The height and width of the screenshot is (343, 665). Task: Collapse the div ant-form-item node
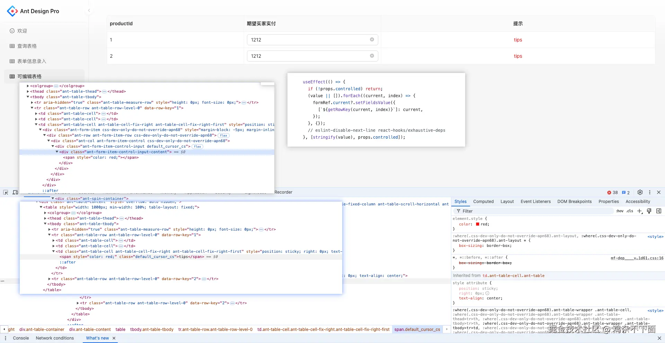40,130
